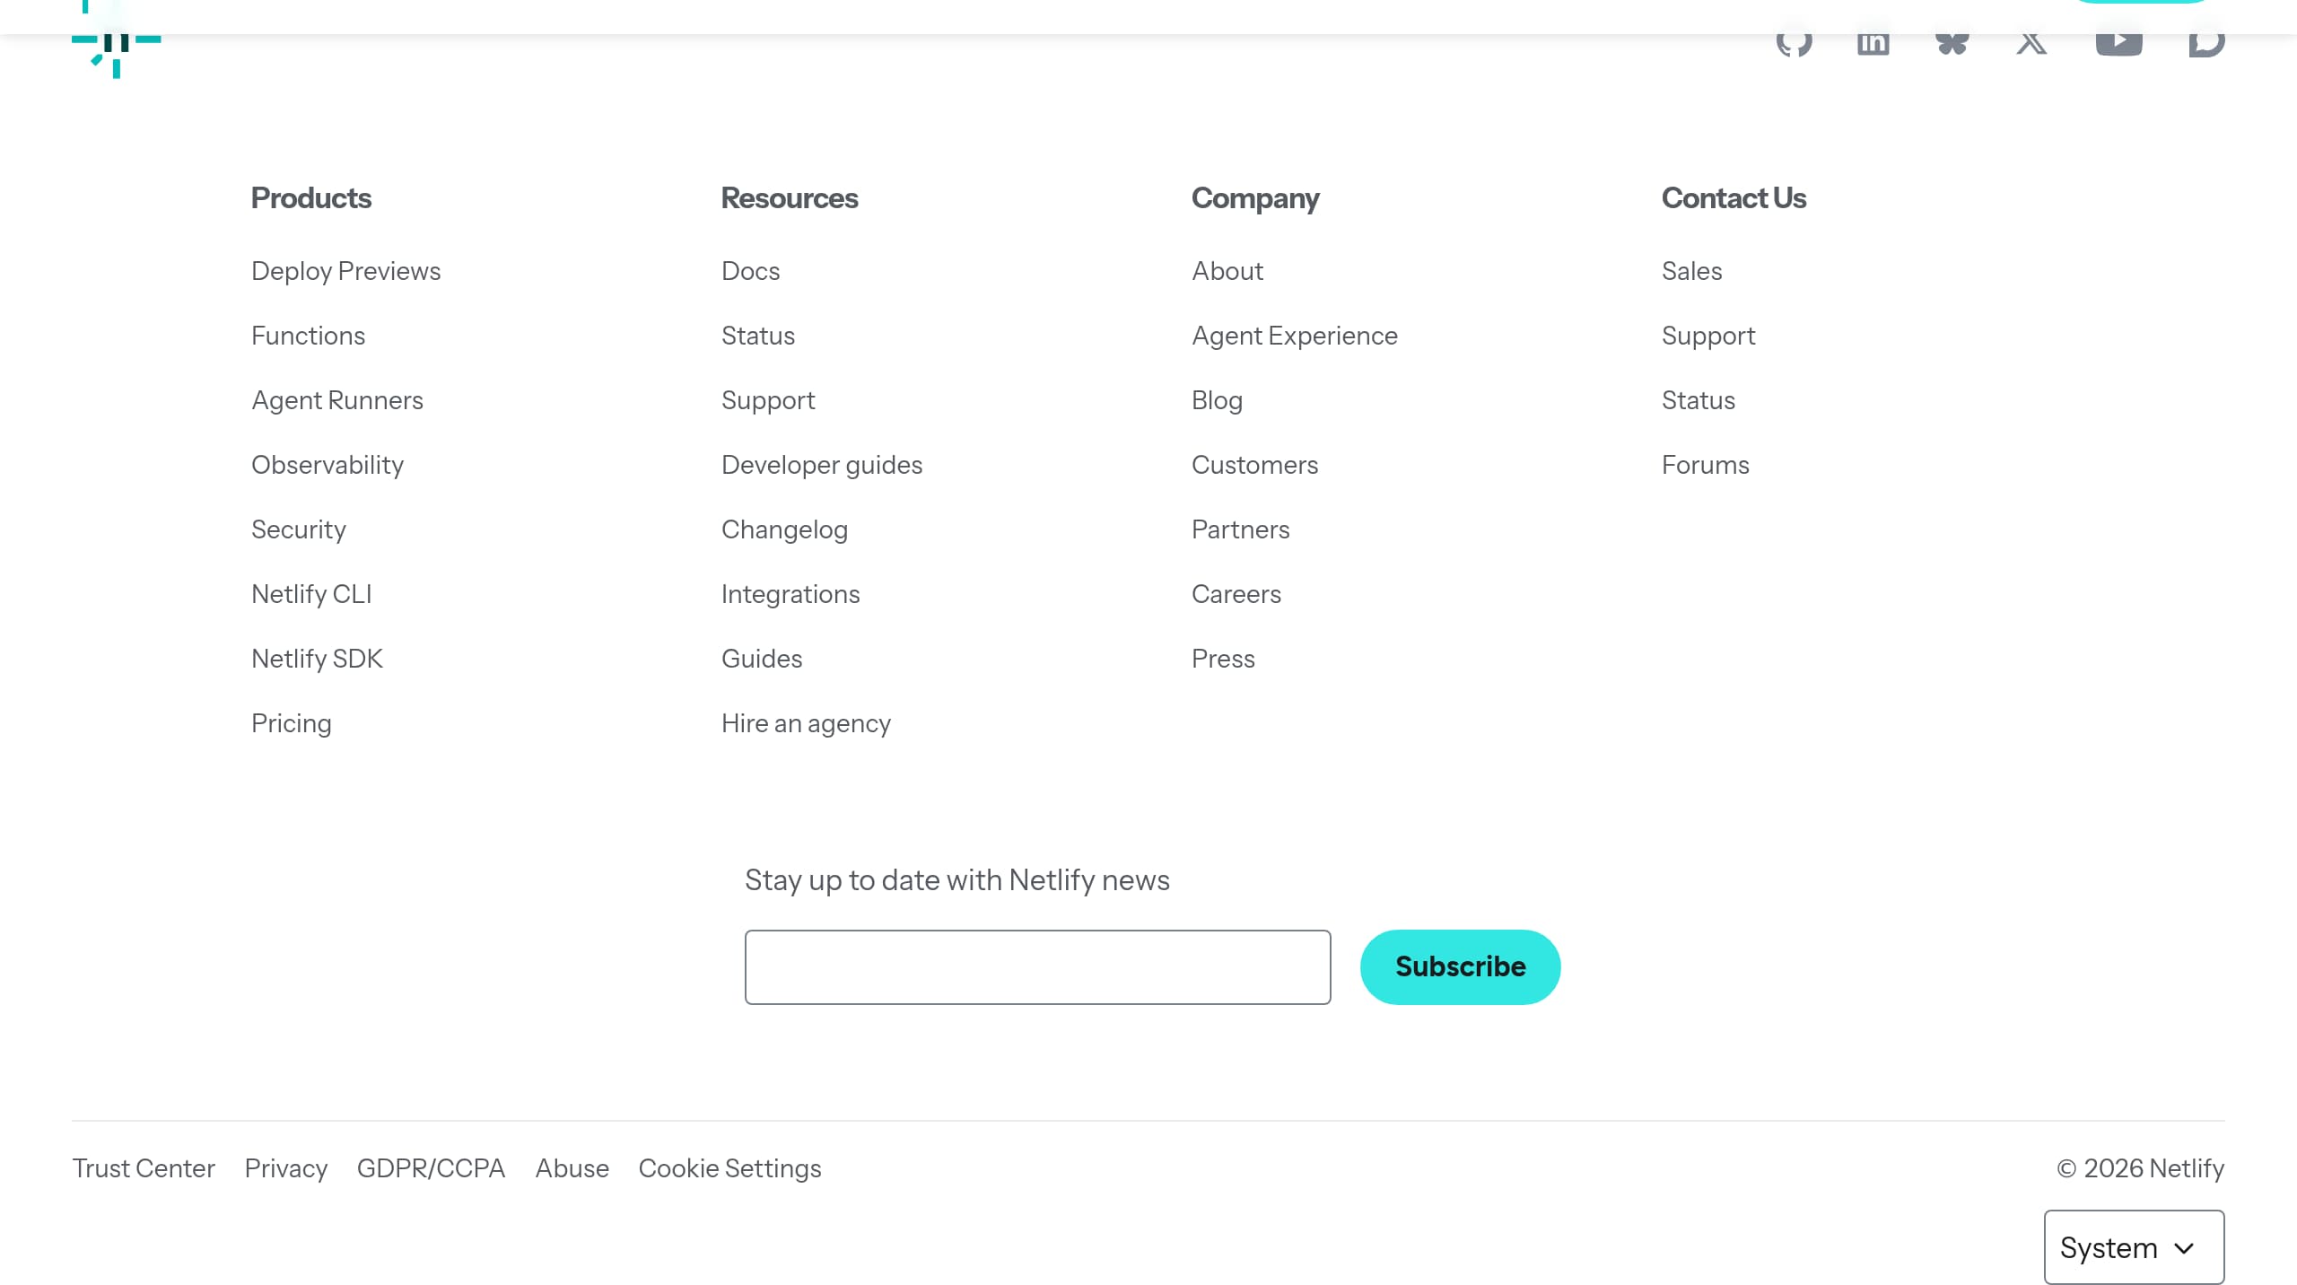Click the Hire an agency link
The image size is (2297, 1285).
point(806,722)
